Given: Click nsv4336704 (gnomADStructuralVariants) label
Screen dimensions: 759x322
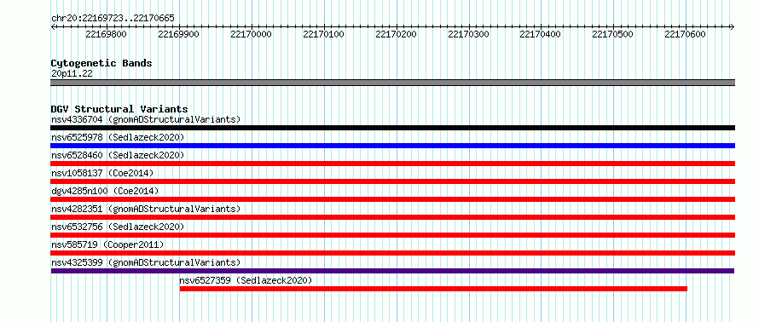Looking at the screenshot, I should pos(146,119).
